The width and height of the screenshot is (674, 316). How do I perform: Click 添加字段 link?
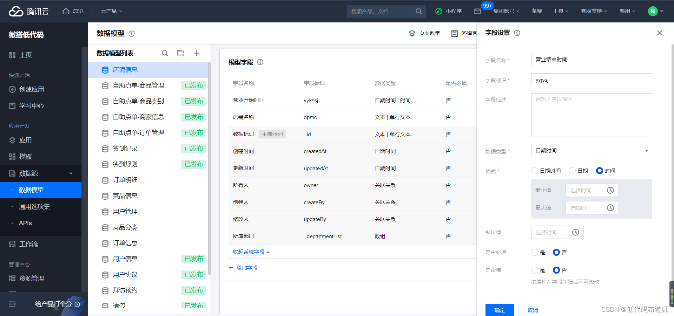click(243, 268)
